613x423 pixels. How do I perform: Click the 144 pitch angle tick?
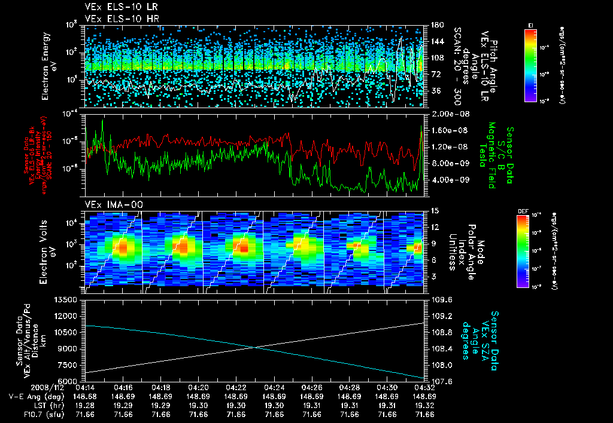pyautogui.click(x=438, y=41)
